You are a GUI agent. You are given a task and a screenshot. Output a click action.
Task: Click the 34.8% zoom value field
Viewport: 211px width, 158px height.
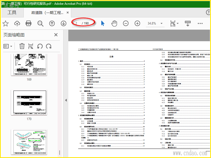coord(152,23)
